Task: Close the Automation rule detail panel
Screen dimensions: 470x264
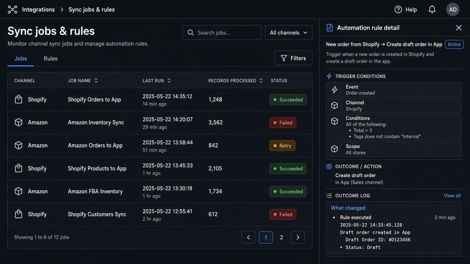Action: tap(459, 28)
